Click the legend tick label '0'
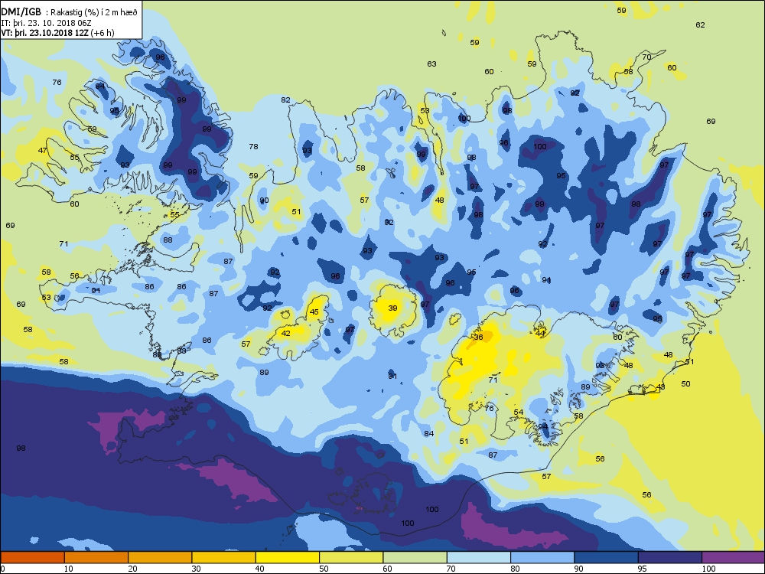This screenshot has height=574, width=765. (3, 569)
